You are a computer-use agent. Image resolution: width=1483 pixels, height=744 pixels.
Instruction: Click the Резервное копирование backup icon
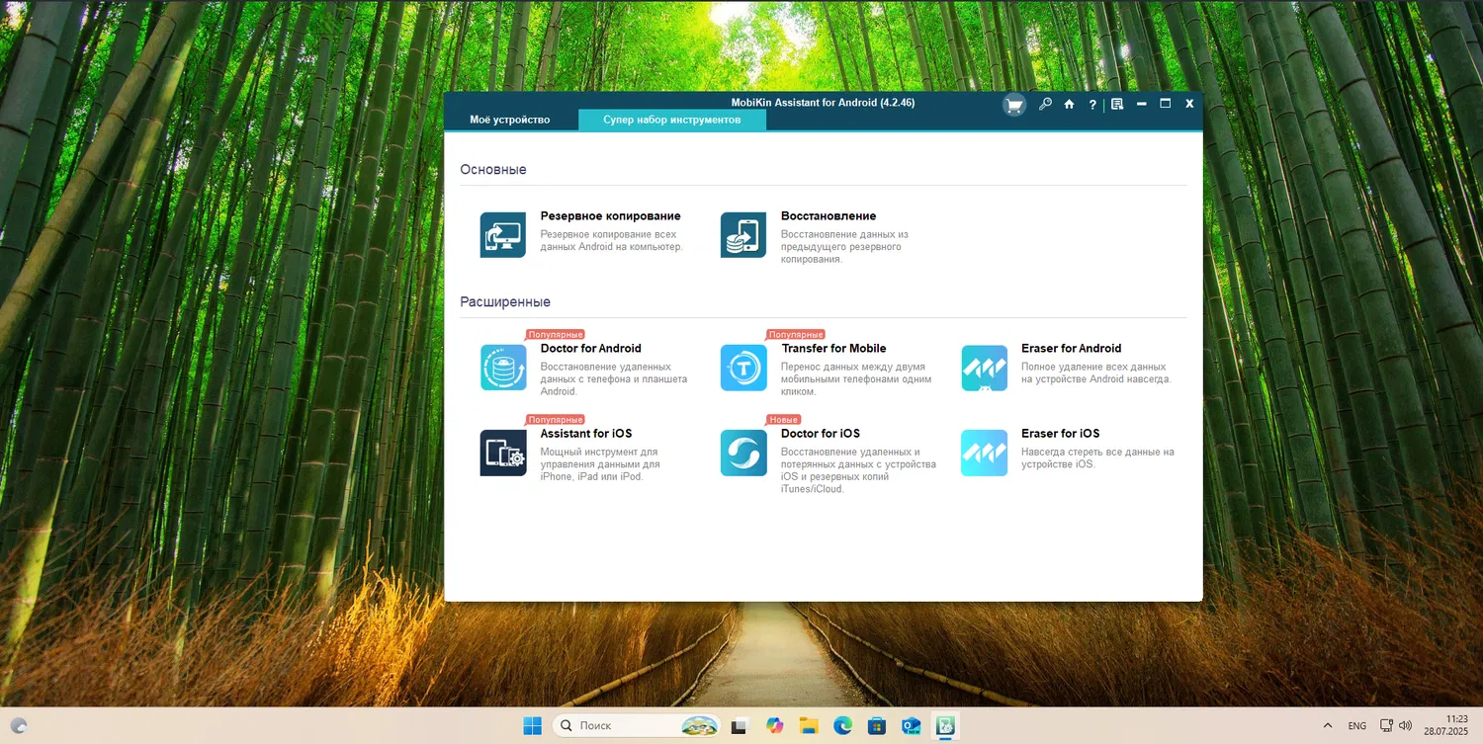click(503, 235)
